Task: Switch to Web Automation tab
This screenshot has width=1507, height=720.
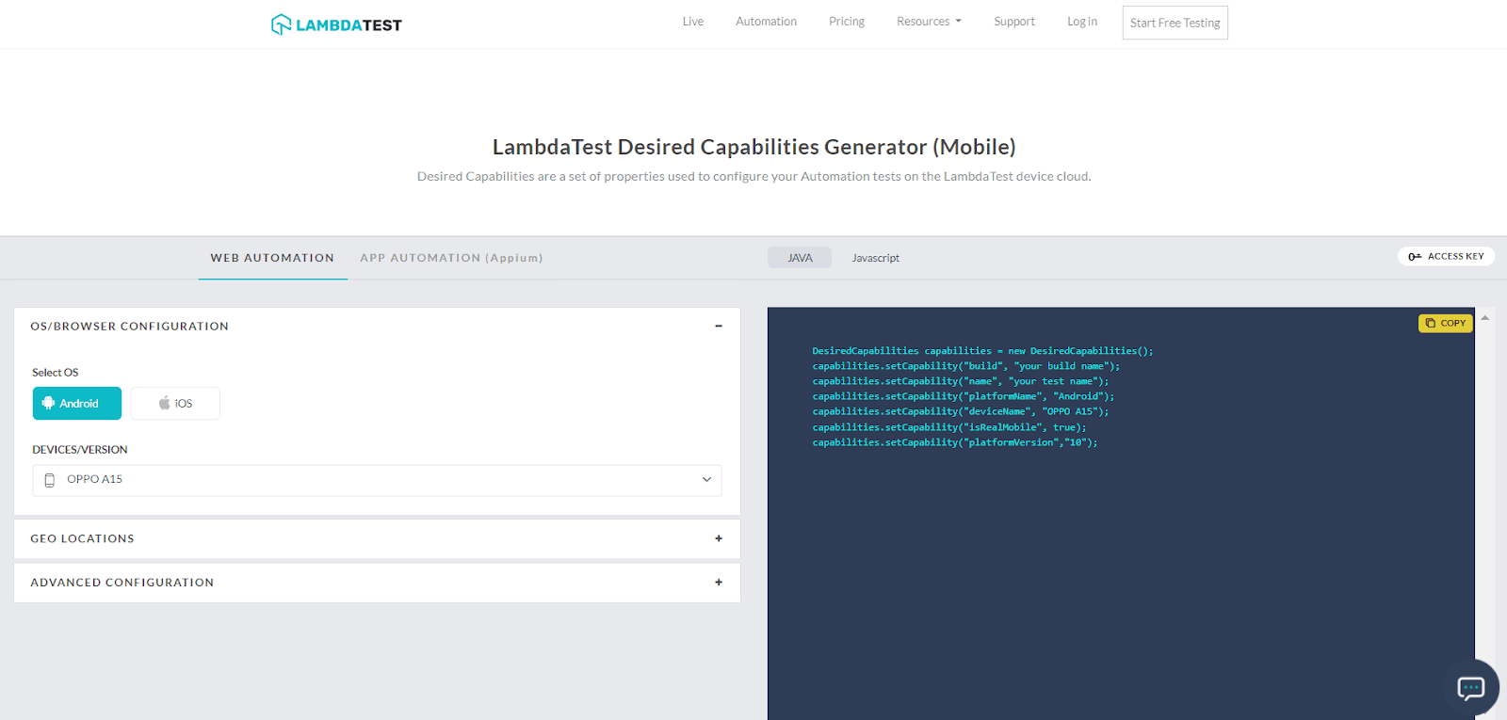Action: [x=272, y=258]
